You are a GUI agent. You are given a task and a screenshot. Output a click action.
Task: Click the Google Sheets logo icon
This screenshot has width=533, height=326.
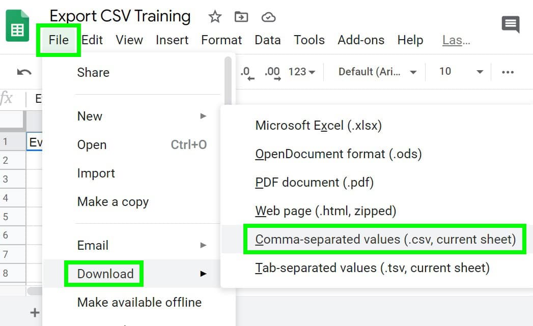pos(17,25)
